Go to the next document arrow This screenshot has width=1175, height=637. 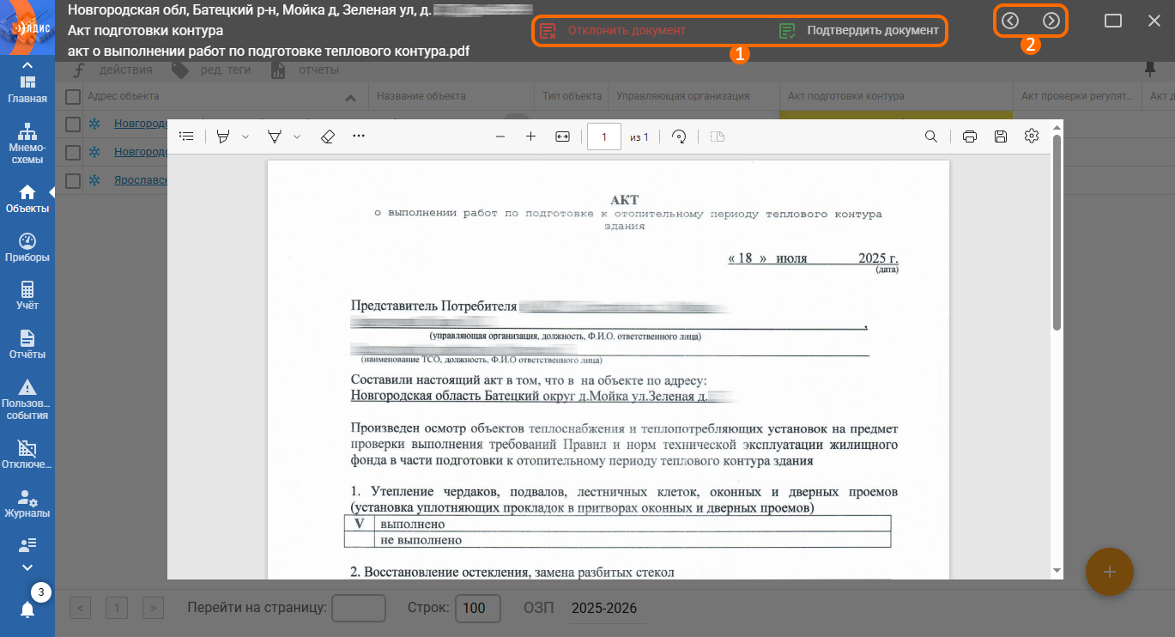1051,21
